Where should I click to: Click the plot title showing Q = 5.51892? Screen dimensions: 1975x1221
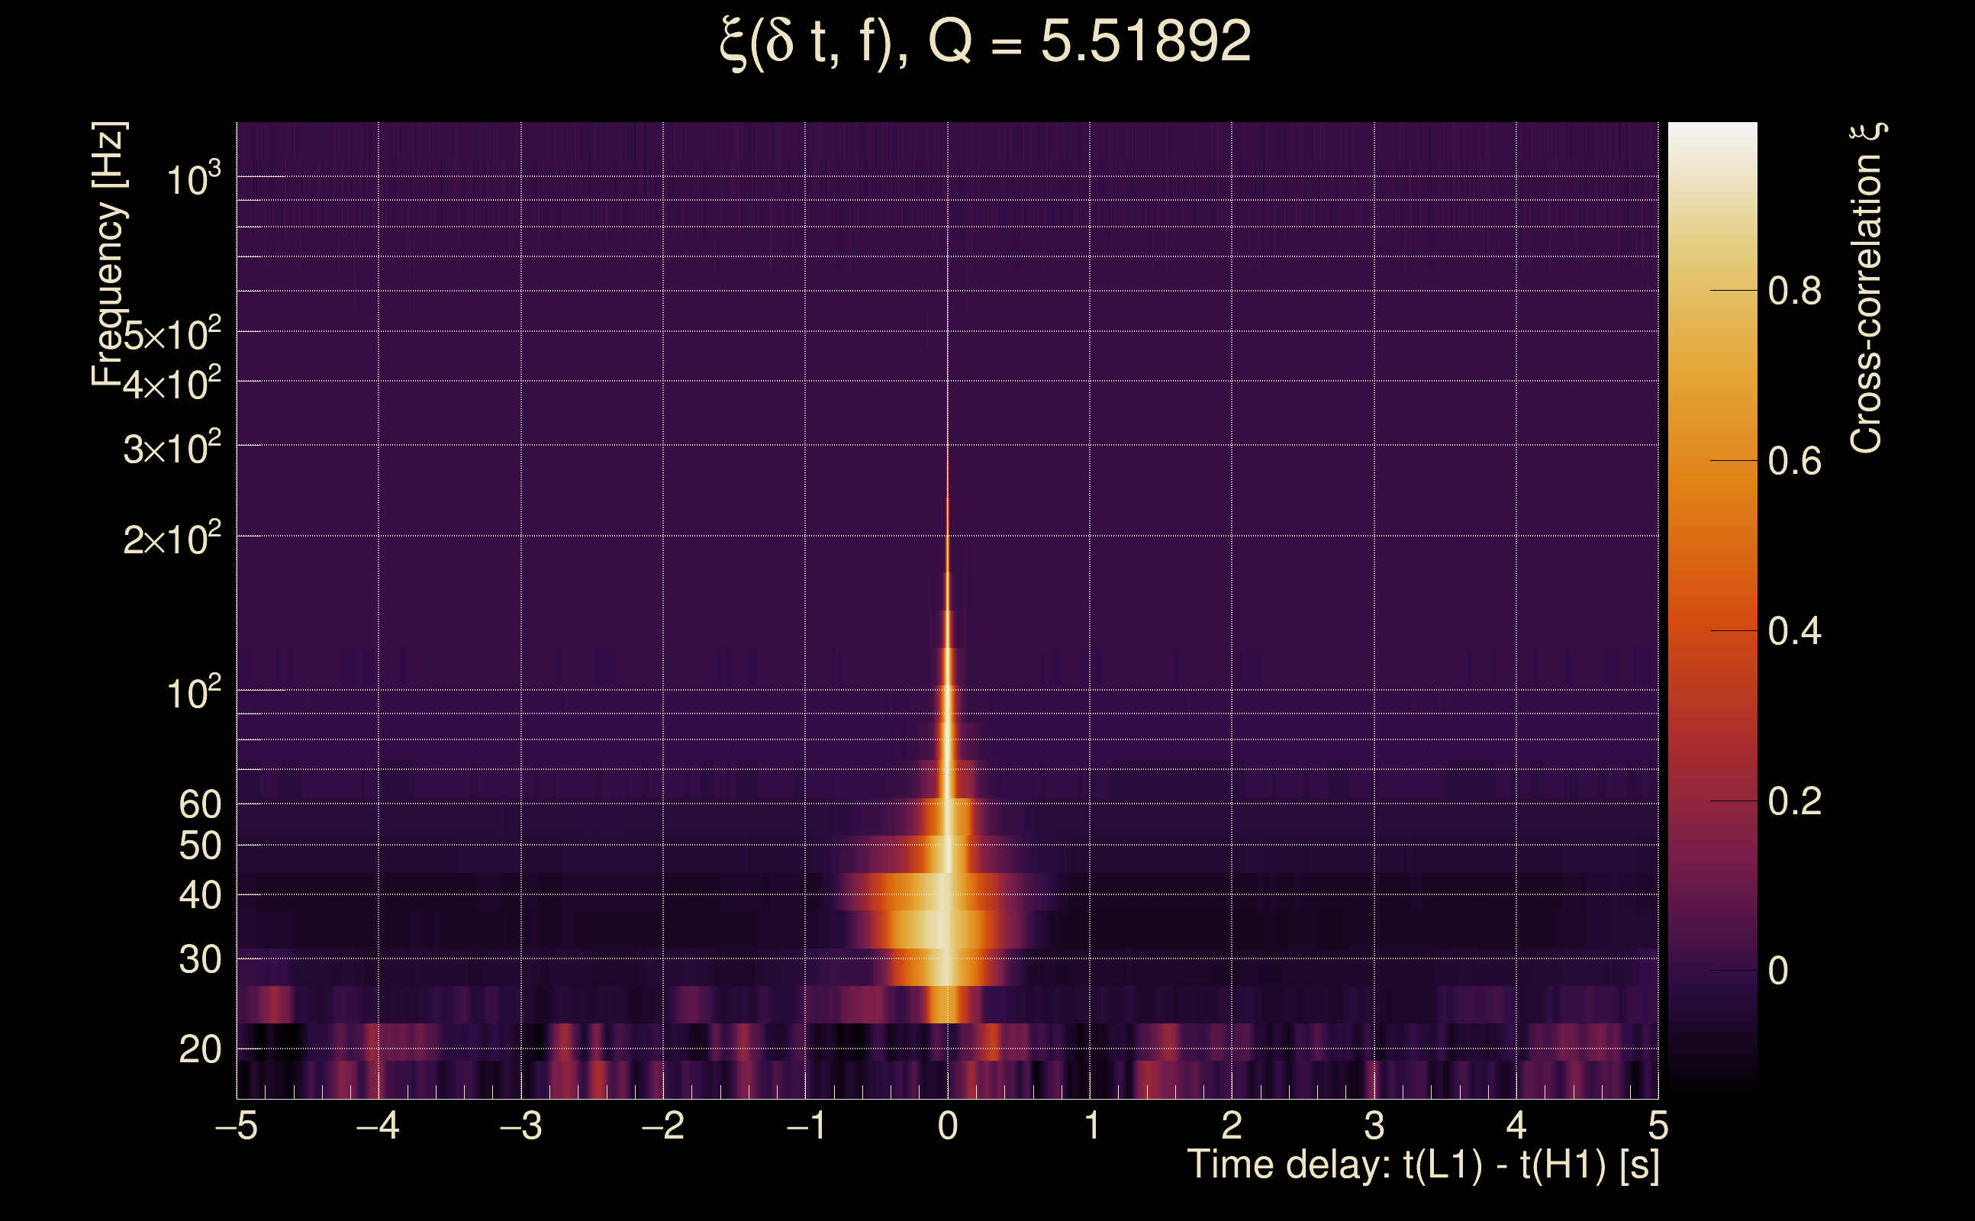pyautogui.click(x=985, y=42)
